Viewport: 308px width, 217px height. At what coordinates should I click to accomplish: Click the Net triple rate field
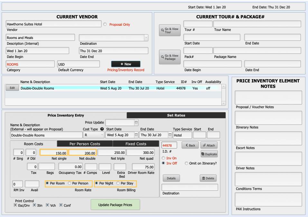[112, 153]
